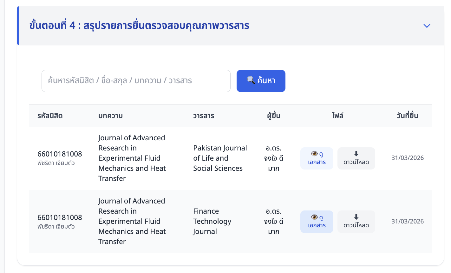Click Pakistan Journal of Life and Social Sciences
The height and width of the screenshot is (273, 451).
pos(220,158)
